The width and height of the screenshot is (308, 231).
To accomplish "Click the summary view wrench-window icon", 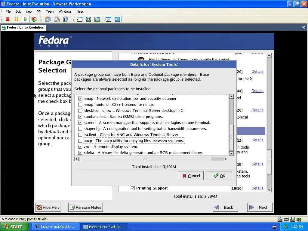I will [x=108, y=19].
